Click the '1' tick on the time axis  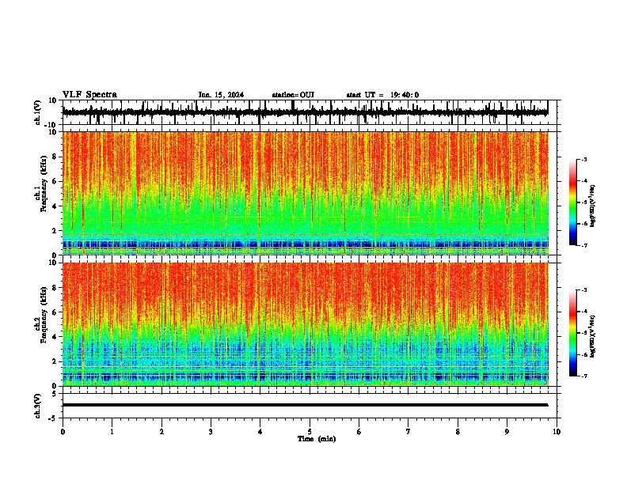(112, 432)
